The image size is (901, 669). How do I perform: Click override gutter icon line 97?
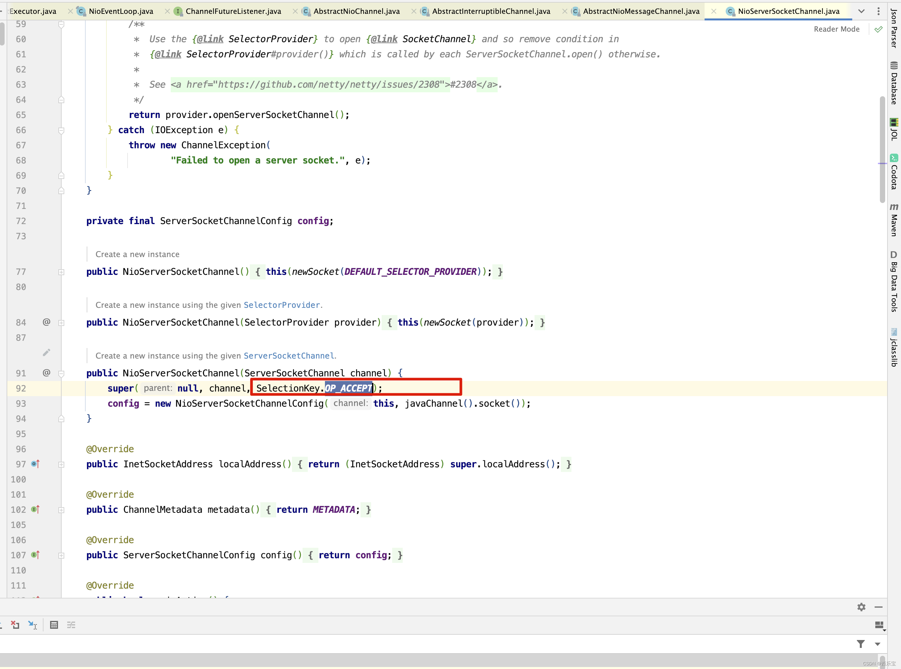pos(36,464)
